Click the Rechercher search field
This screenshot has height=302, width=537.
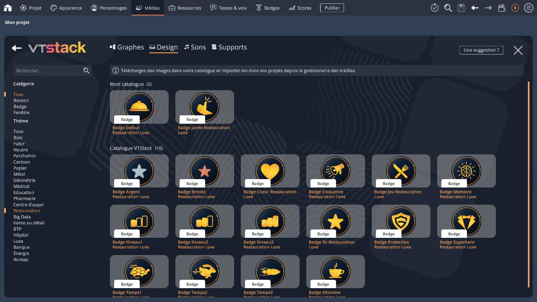point(52,70)
